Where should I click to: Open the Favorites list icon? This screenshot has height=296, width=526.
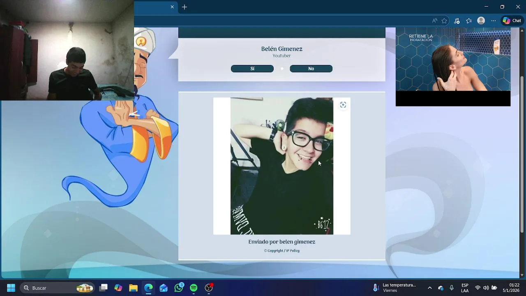pyautogui.click(x=469, y=21)
